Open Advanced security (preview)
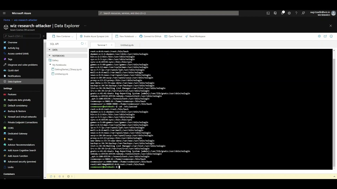 coord(22,161)
